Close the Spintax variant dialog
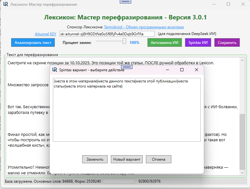This screenshot has width=250, height=189. pos(196,70)
